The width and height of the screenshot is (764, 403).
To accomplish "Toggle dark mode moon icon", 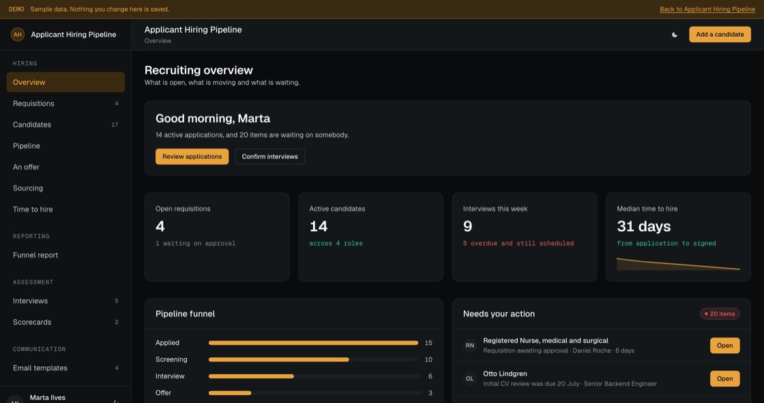I will click(x=675, y=35).
